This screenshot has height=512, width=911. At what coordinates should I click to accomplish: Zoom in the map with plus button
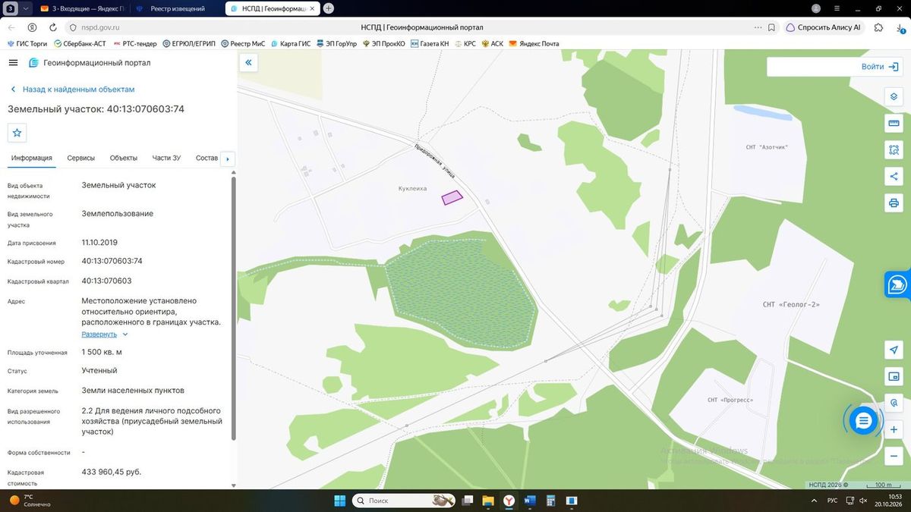point(894,429)
